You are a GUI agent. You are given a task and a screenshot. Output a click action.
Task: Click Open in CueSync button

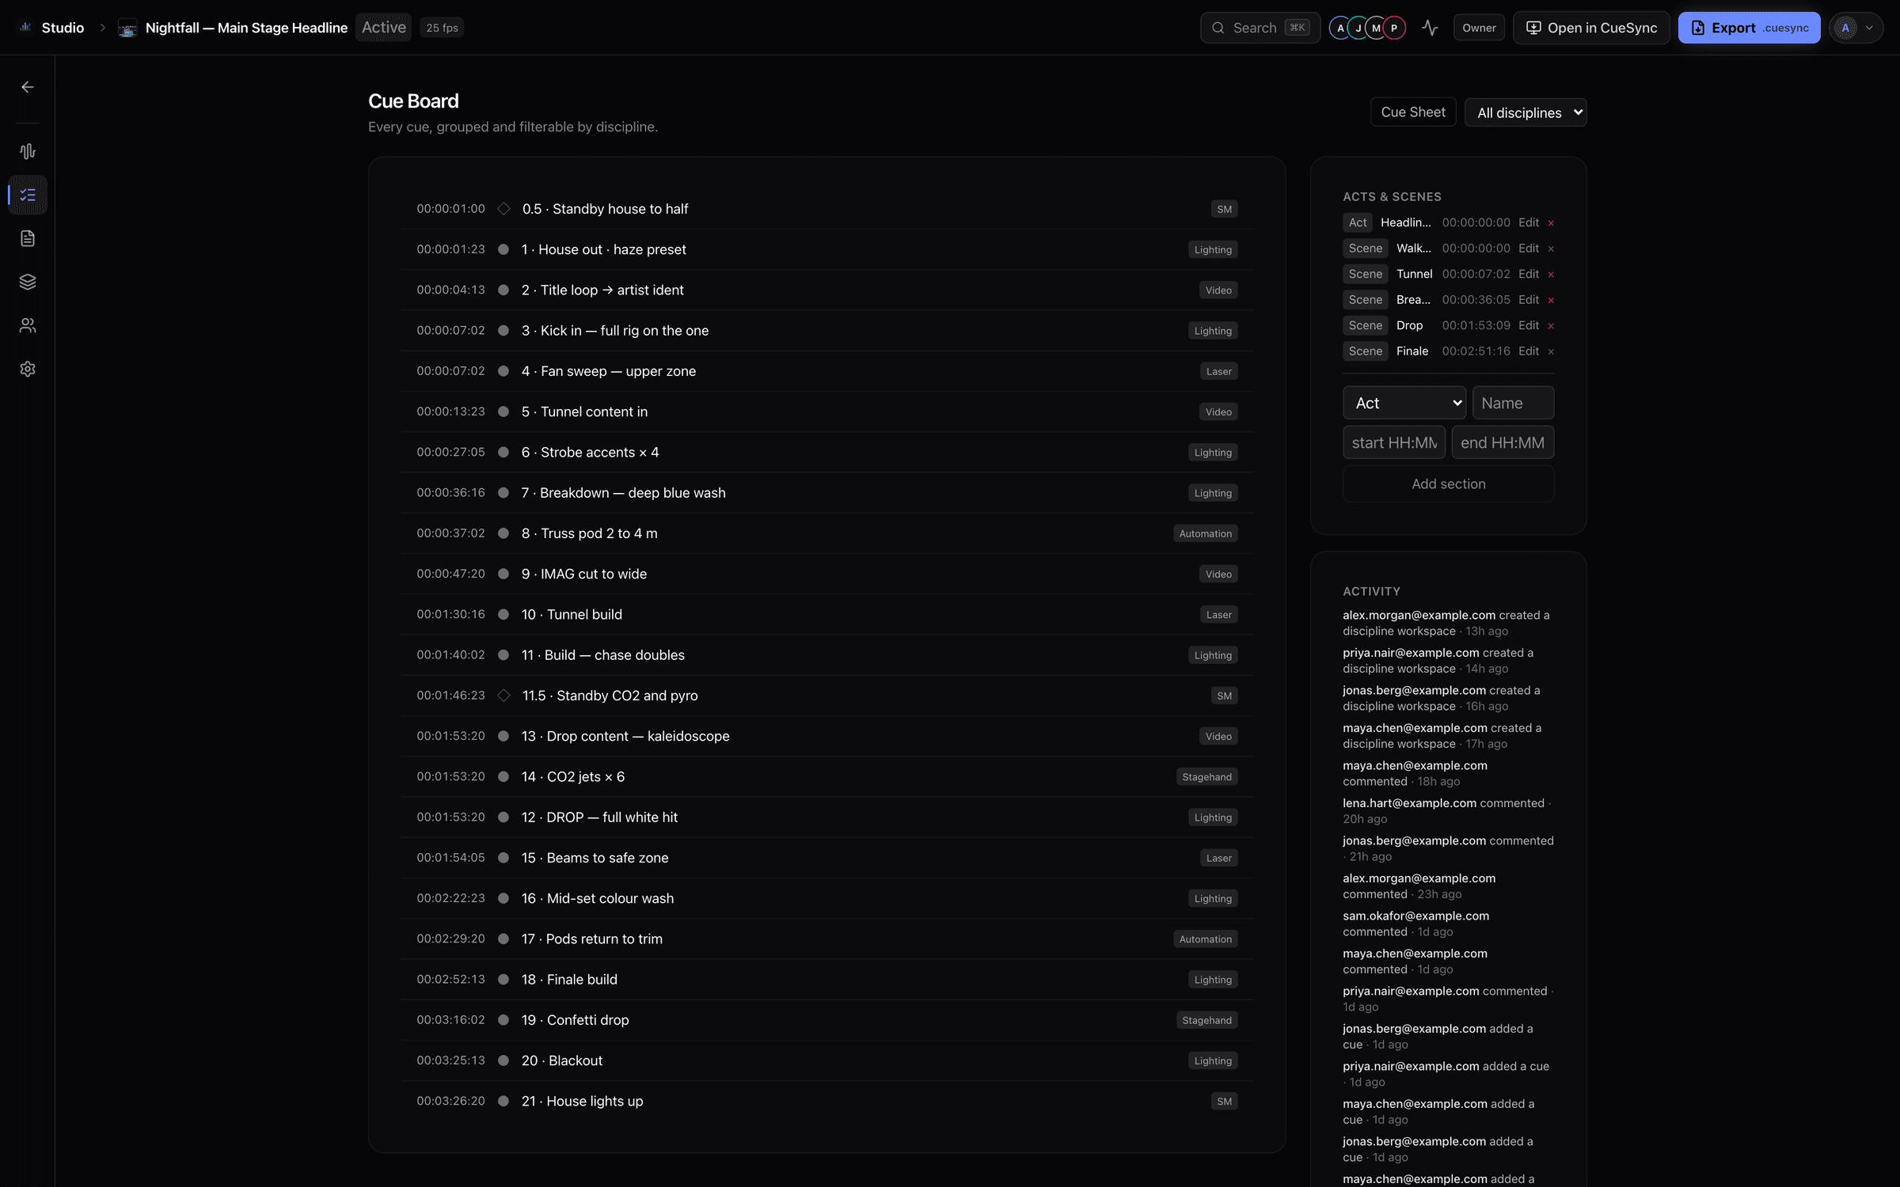point(1591,28)
